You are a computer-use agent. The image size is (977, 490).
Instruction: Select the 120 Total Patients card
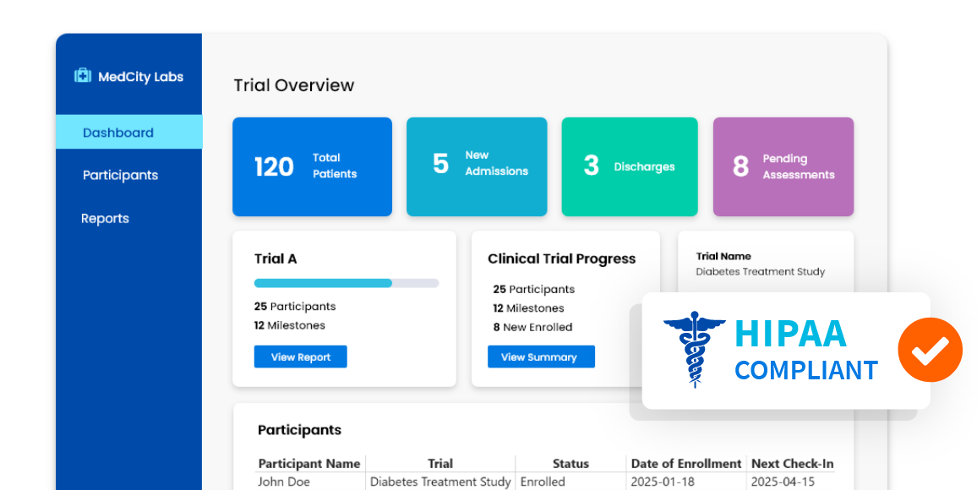click(x=312, y=167)
